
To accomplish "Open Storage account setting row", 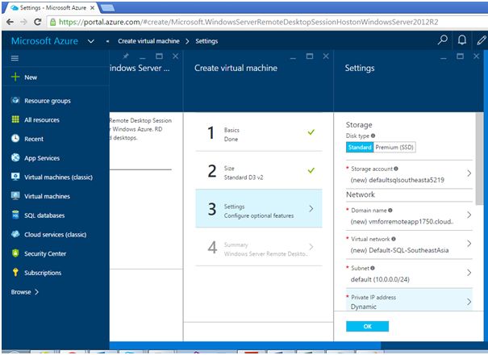I will (409, 174).
